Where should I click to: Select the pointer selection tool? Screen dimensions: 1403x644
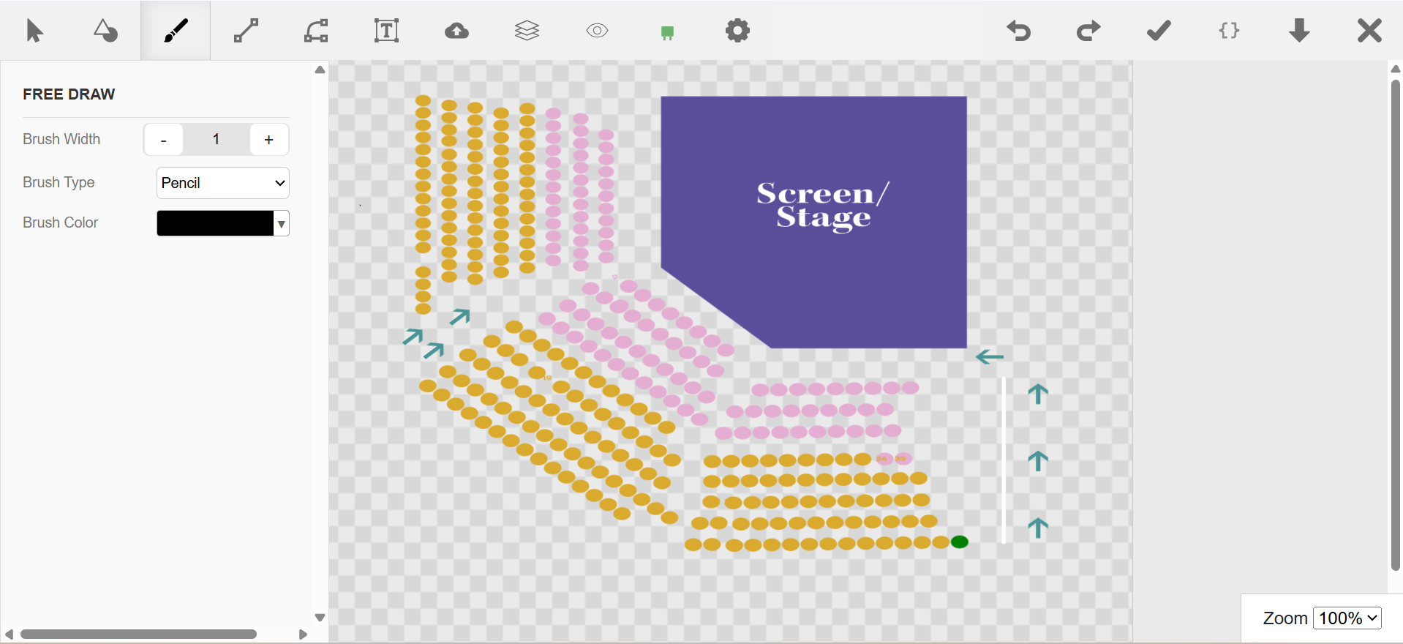click(34, 31)
